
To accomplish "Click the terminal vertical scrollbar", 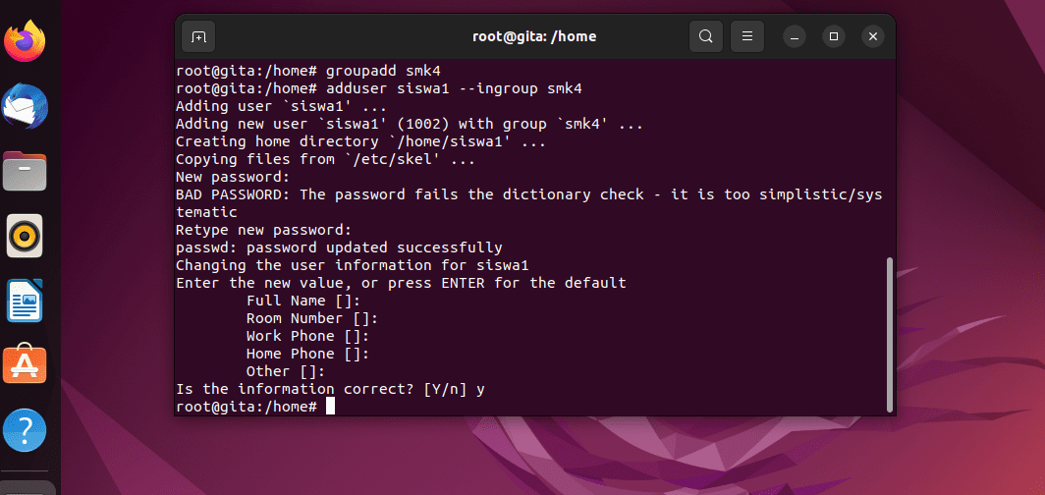I will tap(890, 335).
